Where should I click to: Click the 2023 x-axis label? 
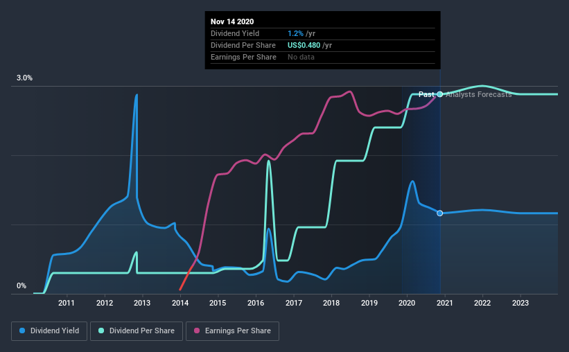coord(520,303)
